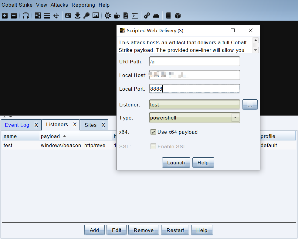Click the coffee cup Java applet icon
This screenshot has width=298, height=239.
coord(117,15)
